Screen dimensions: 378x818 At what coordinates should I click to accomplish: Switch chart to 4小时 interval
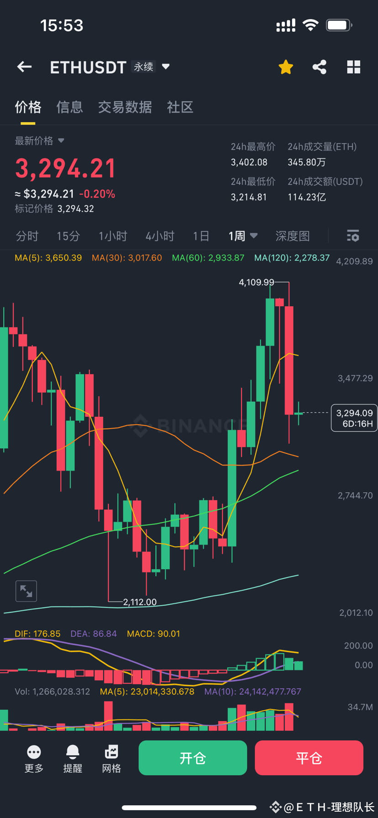coord(159,236)
